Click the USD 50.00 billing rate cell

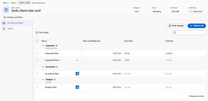pos(102,74)
